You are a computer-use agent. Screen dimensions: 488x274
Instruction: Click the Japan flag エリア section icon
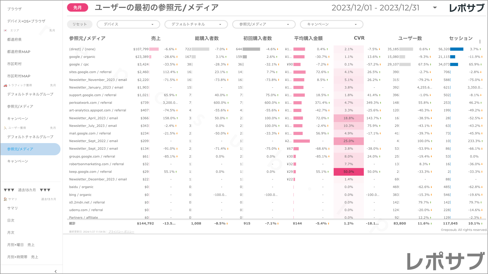coord(5,30)
